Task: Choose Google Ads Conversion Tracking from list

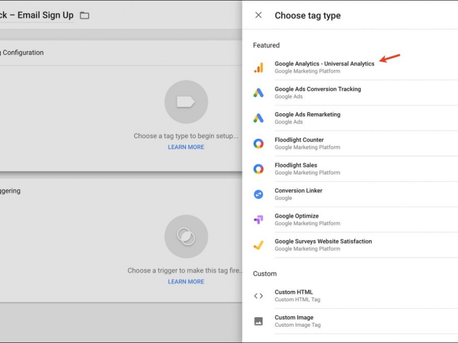Action: [x=318, y=89]
